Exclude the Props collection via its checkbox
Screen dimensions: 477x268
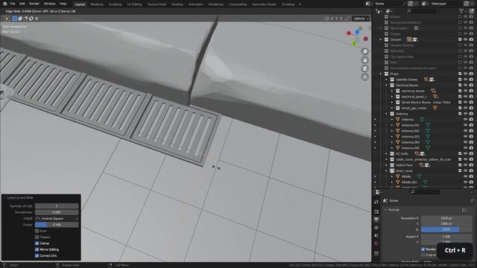click(460, 74)
